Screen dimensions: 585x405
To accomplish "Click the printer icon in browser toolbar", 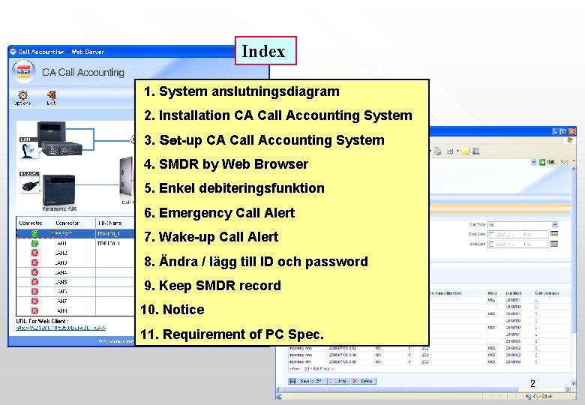I will [438, 151].
